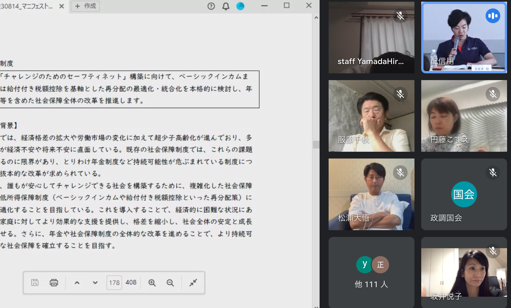Click the 作成 create button
The height and width of the screenshot is (308, 511).
(85, 6)
